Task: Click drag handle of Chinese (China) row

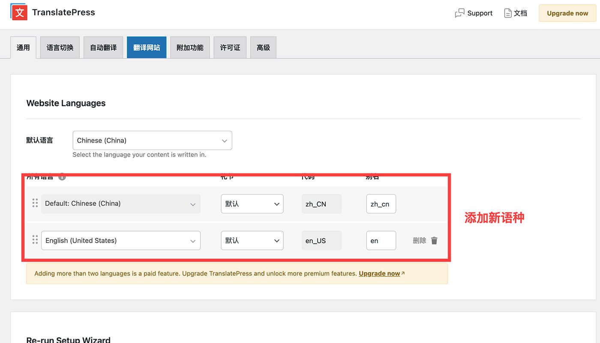Action: 35,203
